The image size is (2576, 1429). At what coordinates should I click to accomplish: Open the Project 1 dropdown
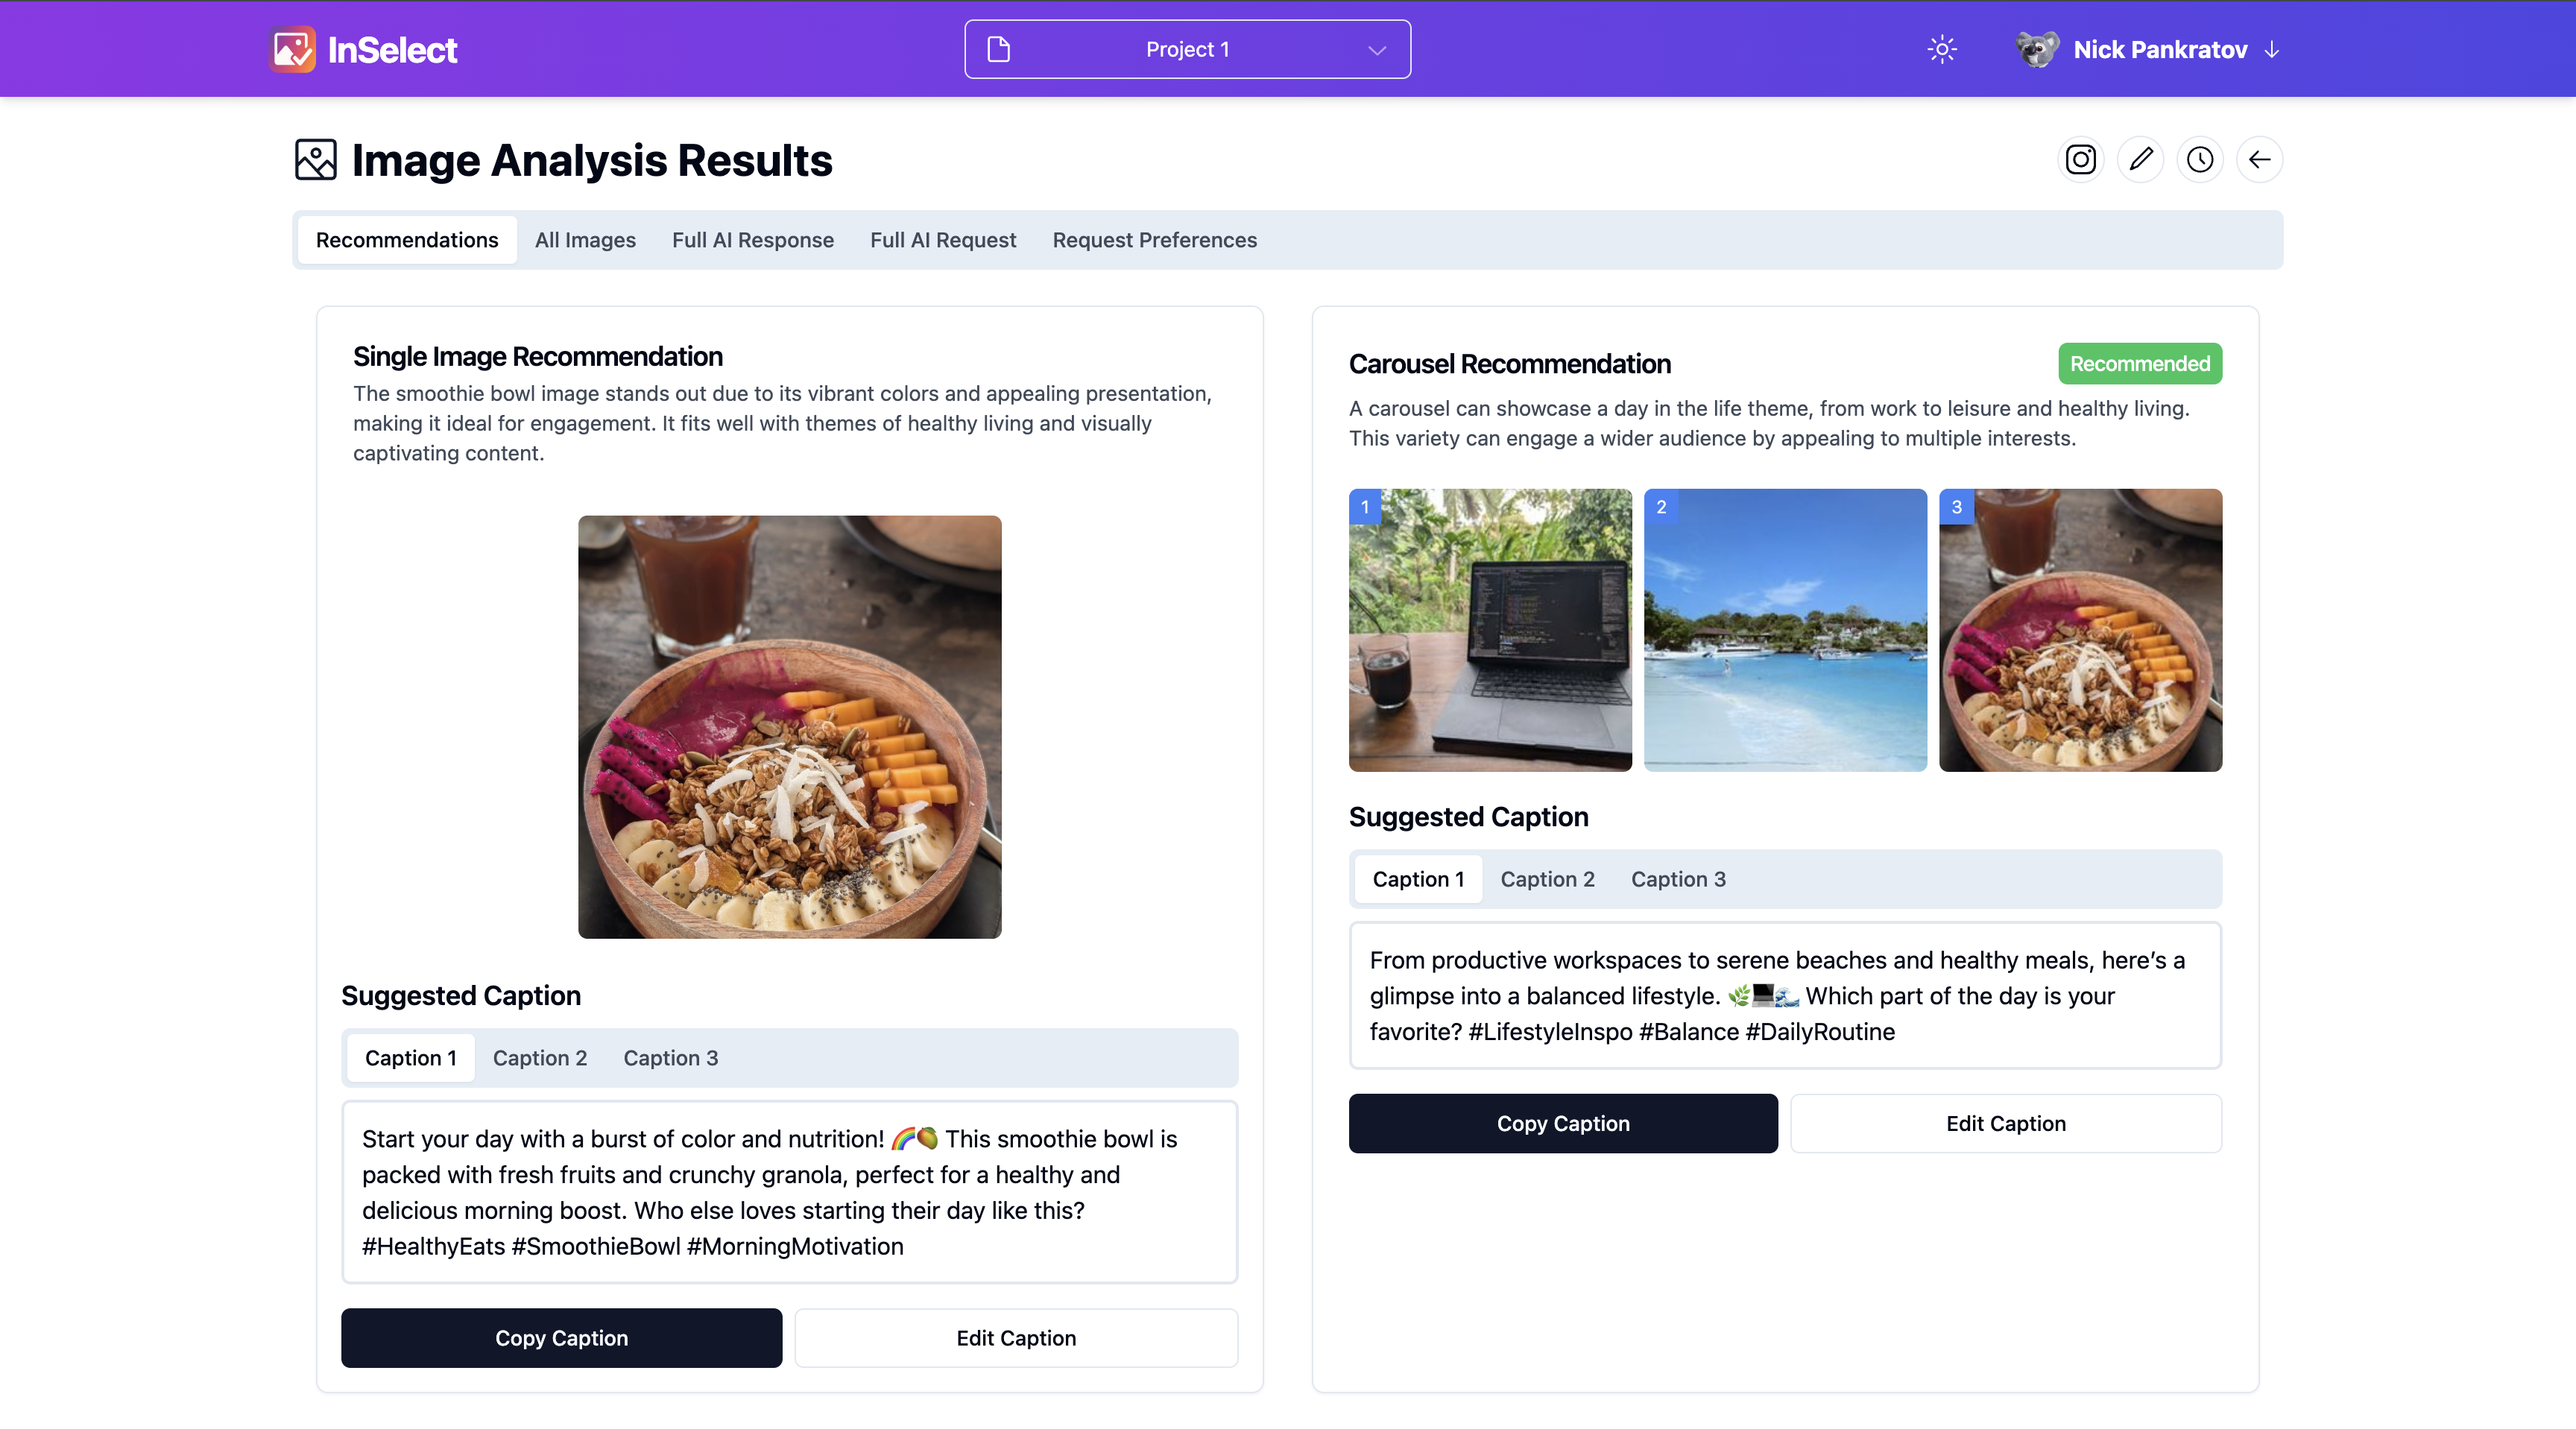(x=1187, y=49)
